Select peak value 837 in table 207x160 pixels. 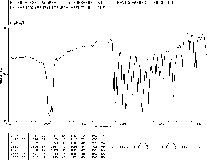pyautogui.click(x=95, y=139)
